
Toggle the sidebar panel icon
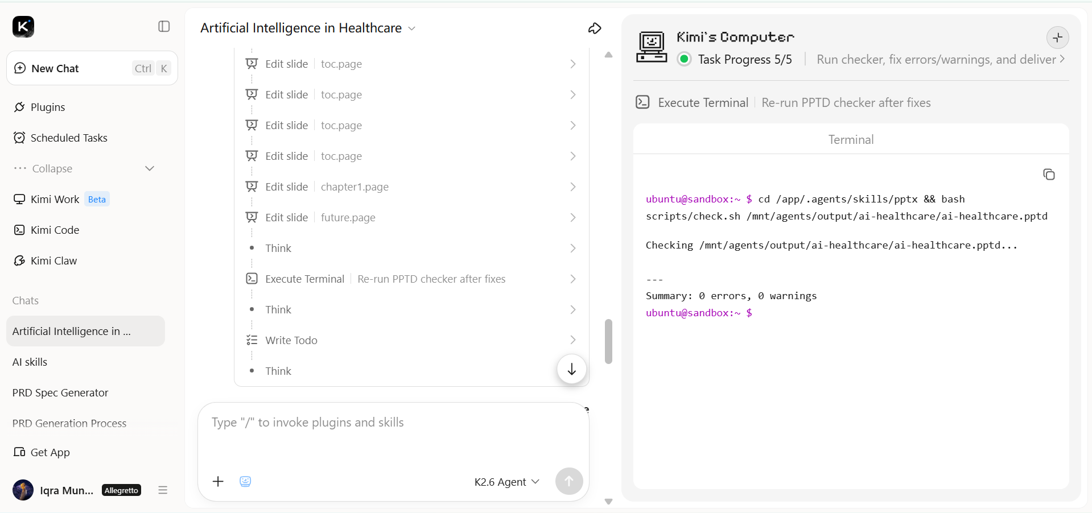pyautogui.click(x=164, y=27)
